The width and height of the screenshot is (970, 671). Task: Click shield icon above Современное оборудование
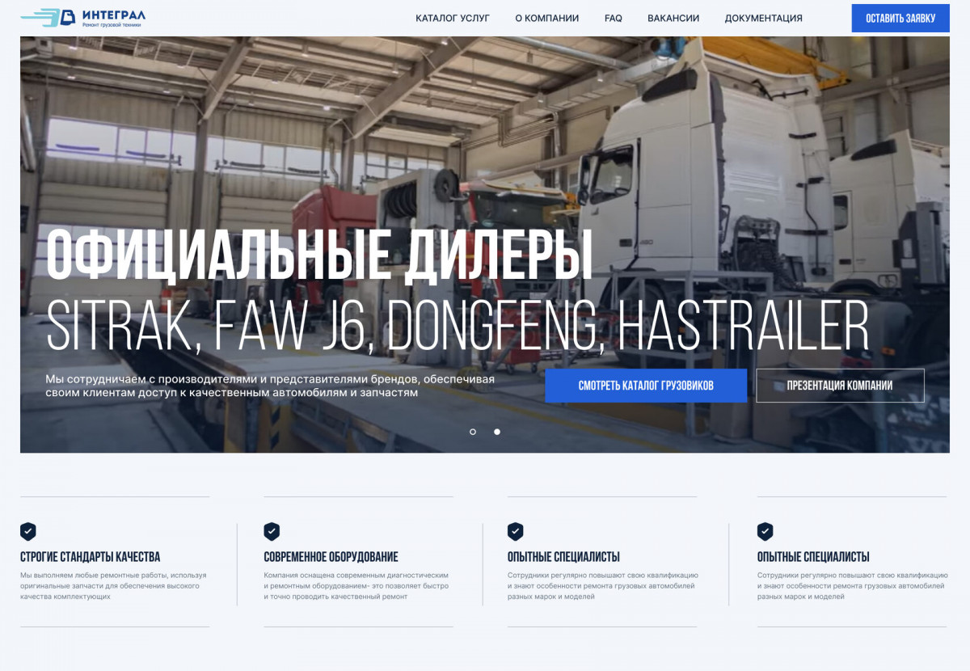[272, 531]
